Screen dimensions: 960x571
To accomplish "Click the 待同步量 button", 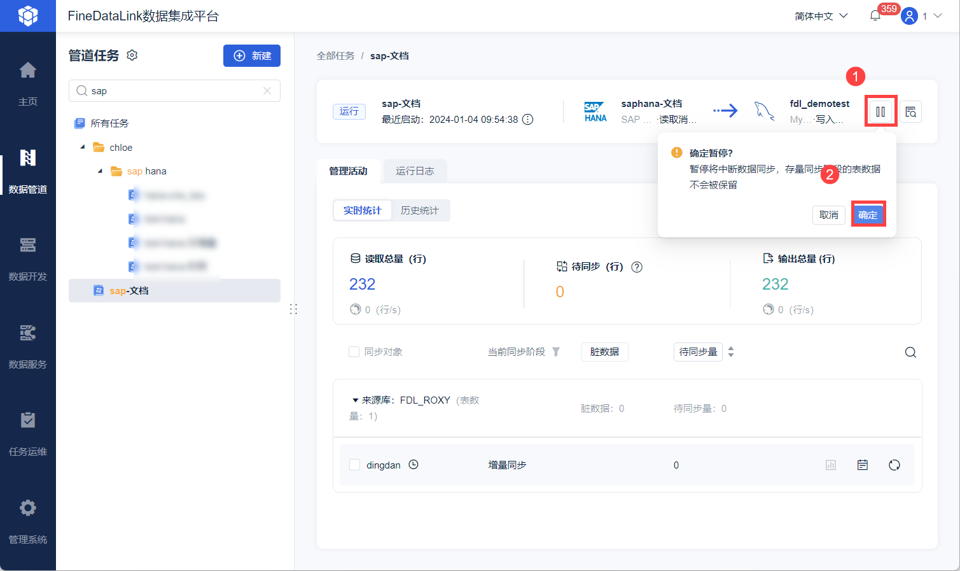I will coord(698,352).
